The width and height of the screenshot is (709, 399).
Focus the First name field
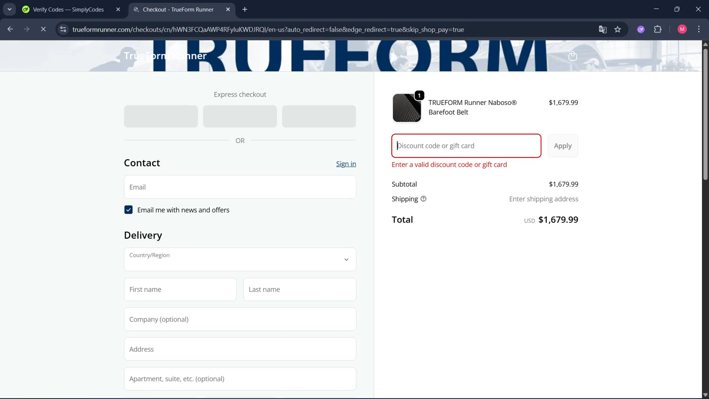coord(180,289)
